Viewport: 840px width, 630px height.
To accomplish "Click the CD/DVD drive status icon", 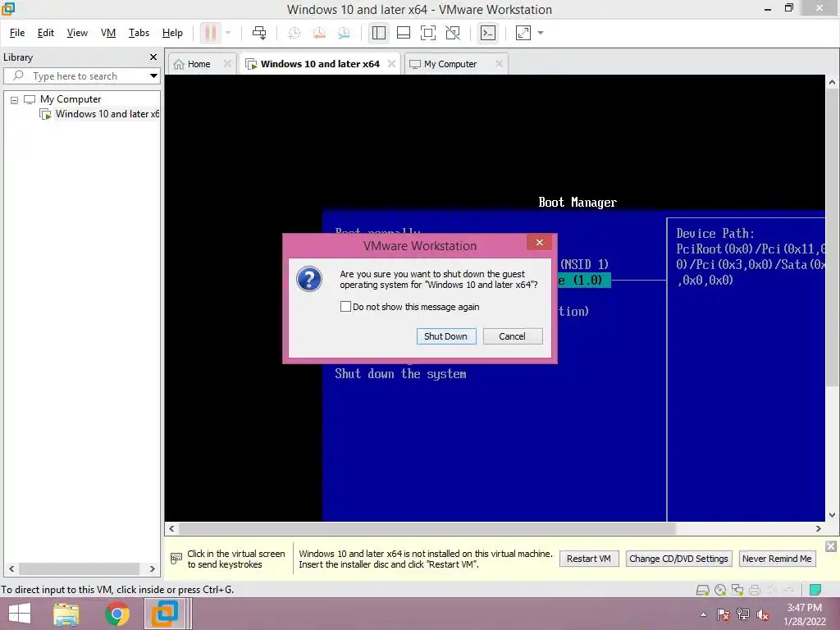I will click(x=720, y=591).
